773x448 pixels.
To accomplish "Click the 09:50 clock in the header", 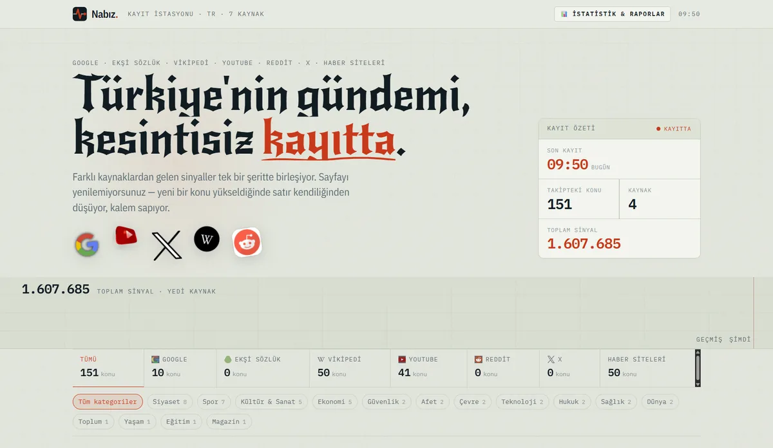I will click(x=689, y=14).
